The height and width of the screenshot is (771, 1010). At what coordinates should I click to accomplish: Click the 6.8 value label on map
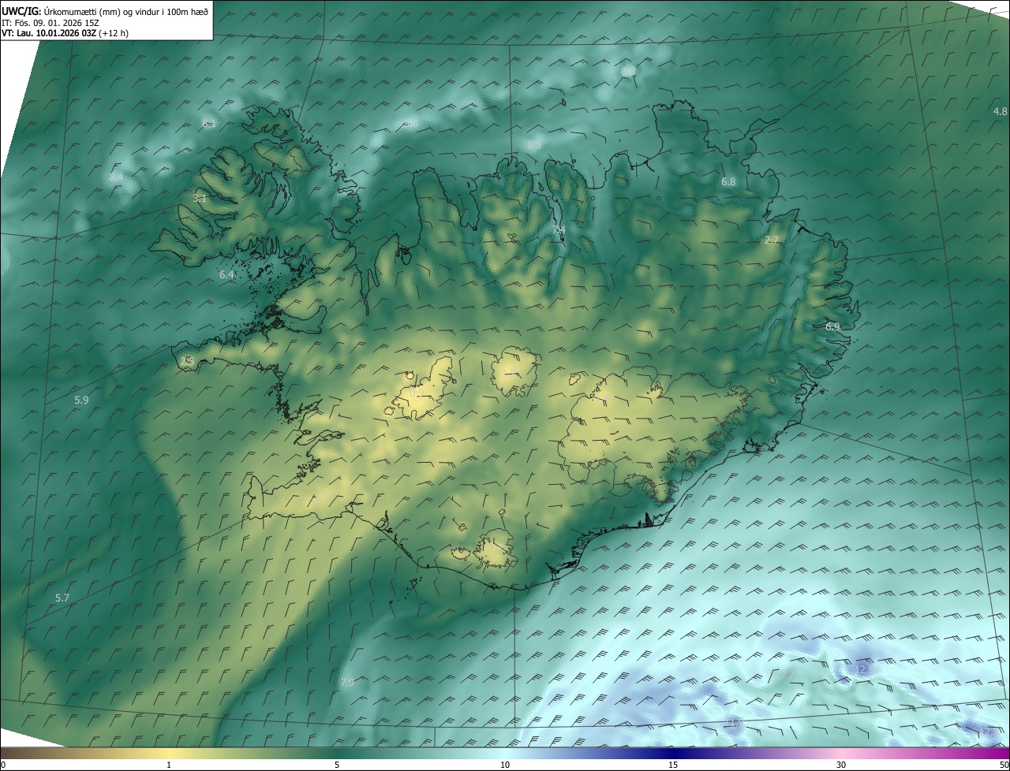pos(728,181)
